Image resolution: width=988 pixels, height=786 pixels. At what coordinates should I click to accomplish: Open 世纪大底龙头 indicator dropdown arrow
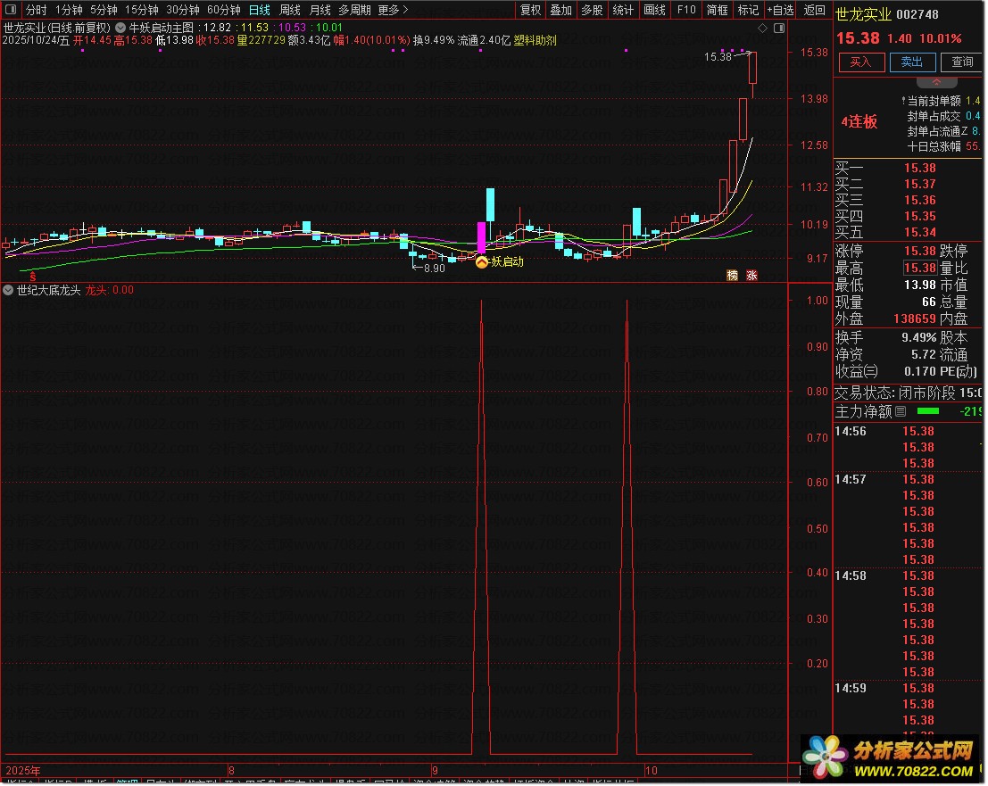click(x=8, y=290)
